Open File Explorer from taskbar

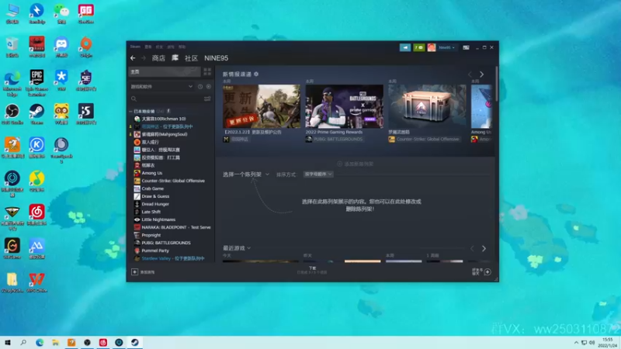point(55,343)
